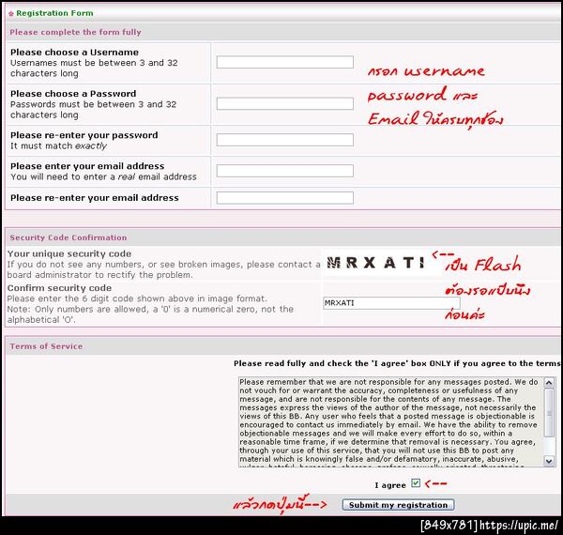Image resolution: width=563 pixels, height=535 pixels.
Task: Click 'Please enter your email address' label
Action: click(87, 166)
